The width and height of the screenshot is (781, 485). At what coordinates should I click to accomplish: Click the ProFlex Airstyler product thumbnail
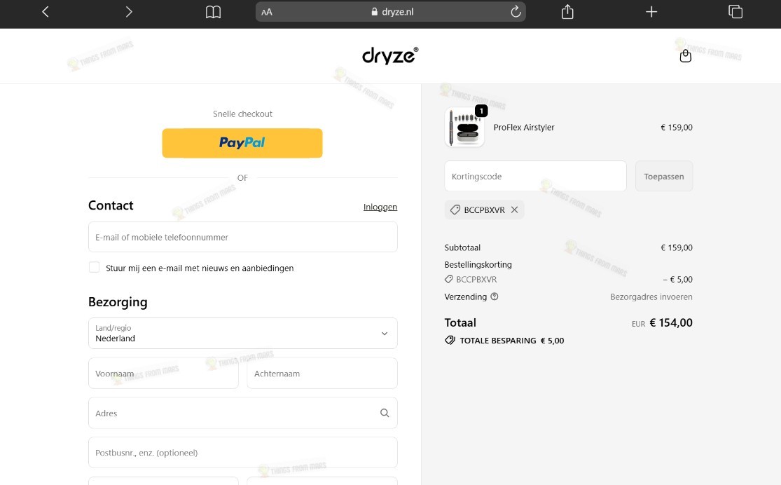464,127
